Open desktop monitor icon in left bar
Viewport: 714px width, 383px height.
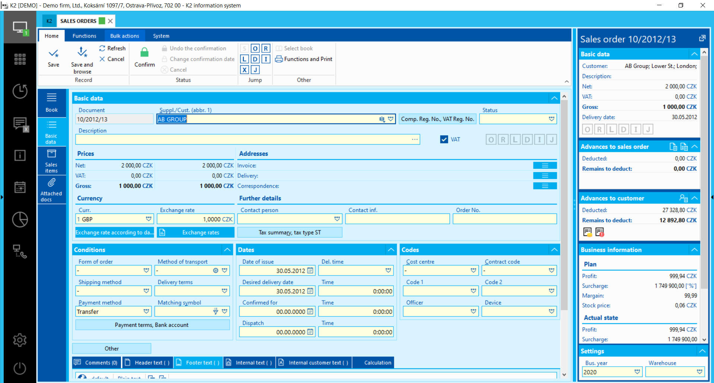(20, 28)
